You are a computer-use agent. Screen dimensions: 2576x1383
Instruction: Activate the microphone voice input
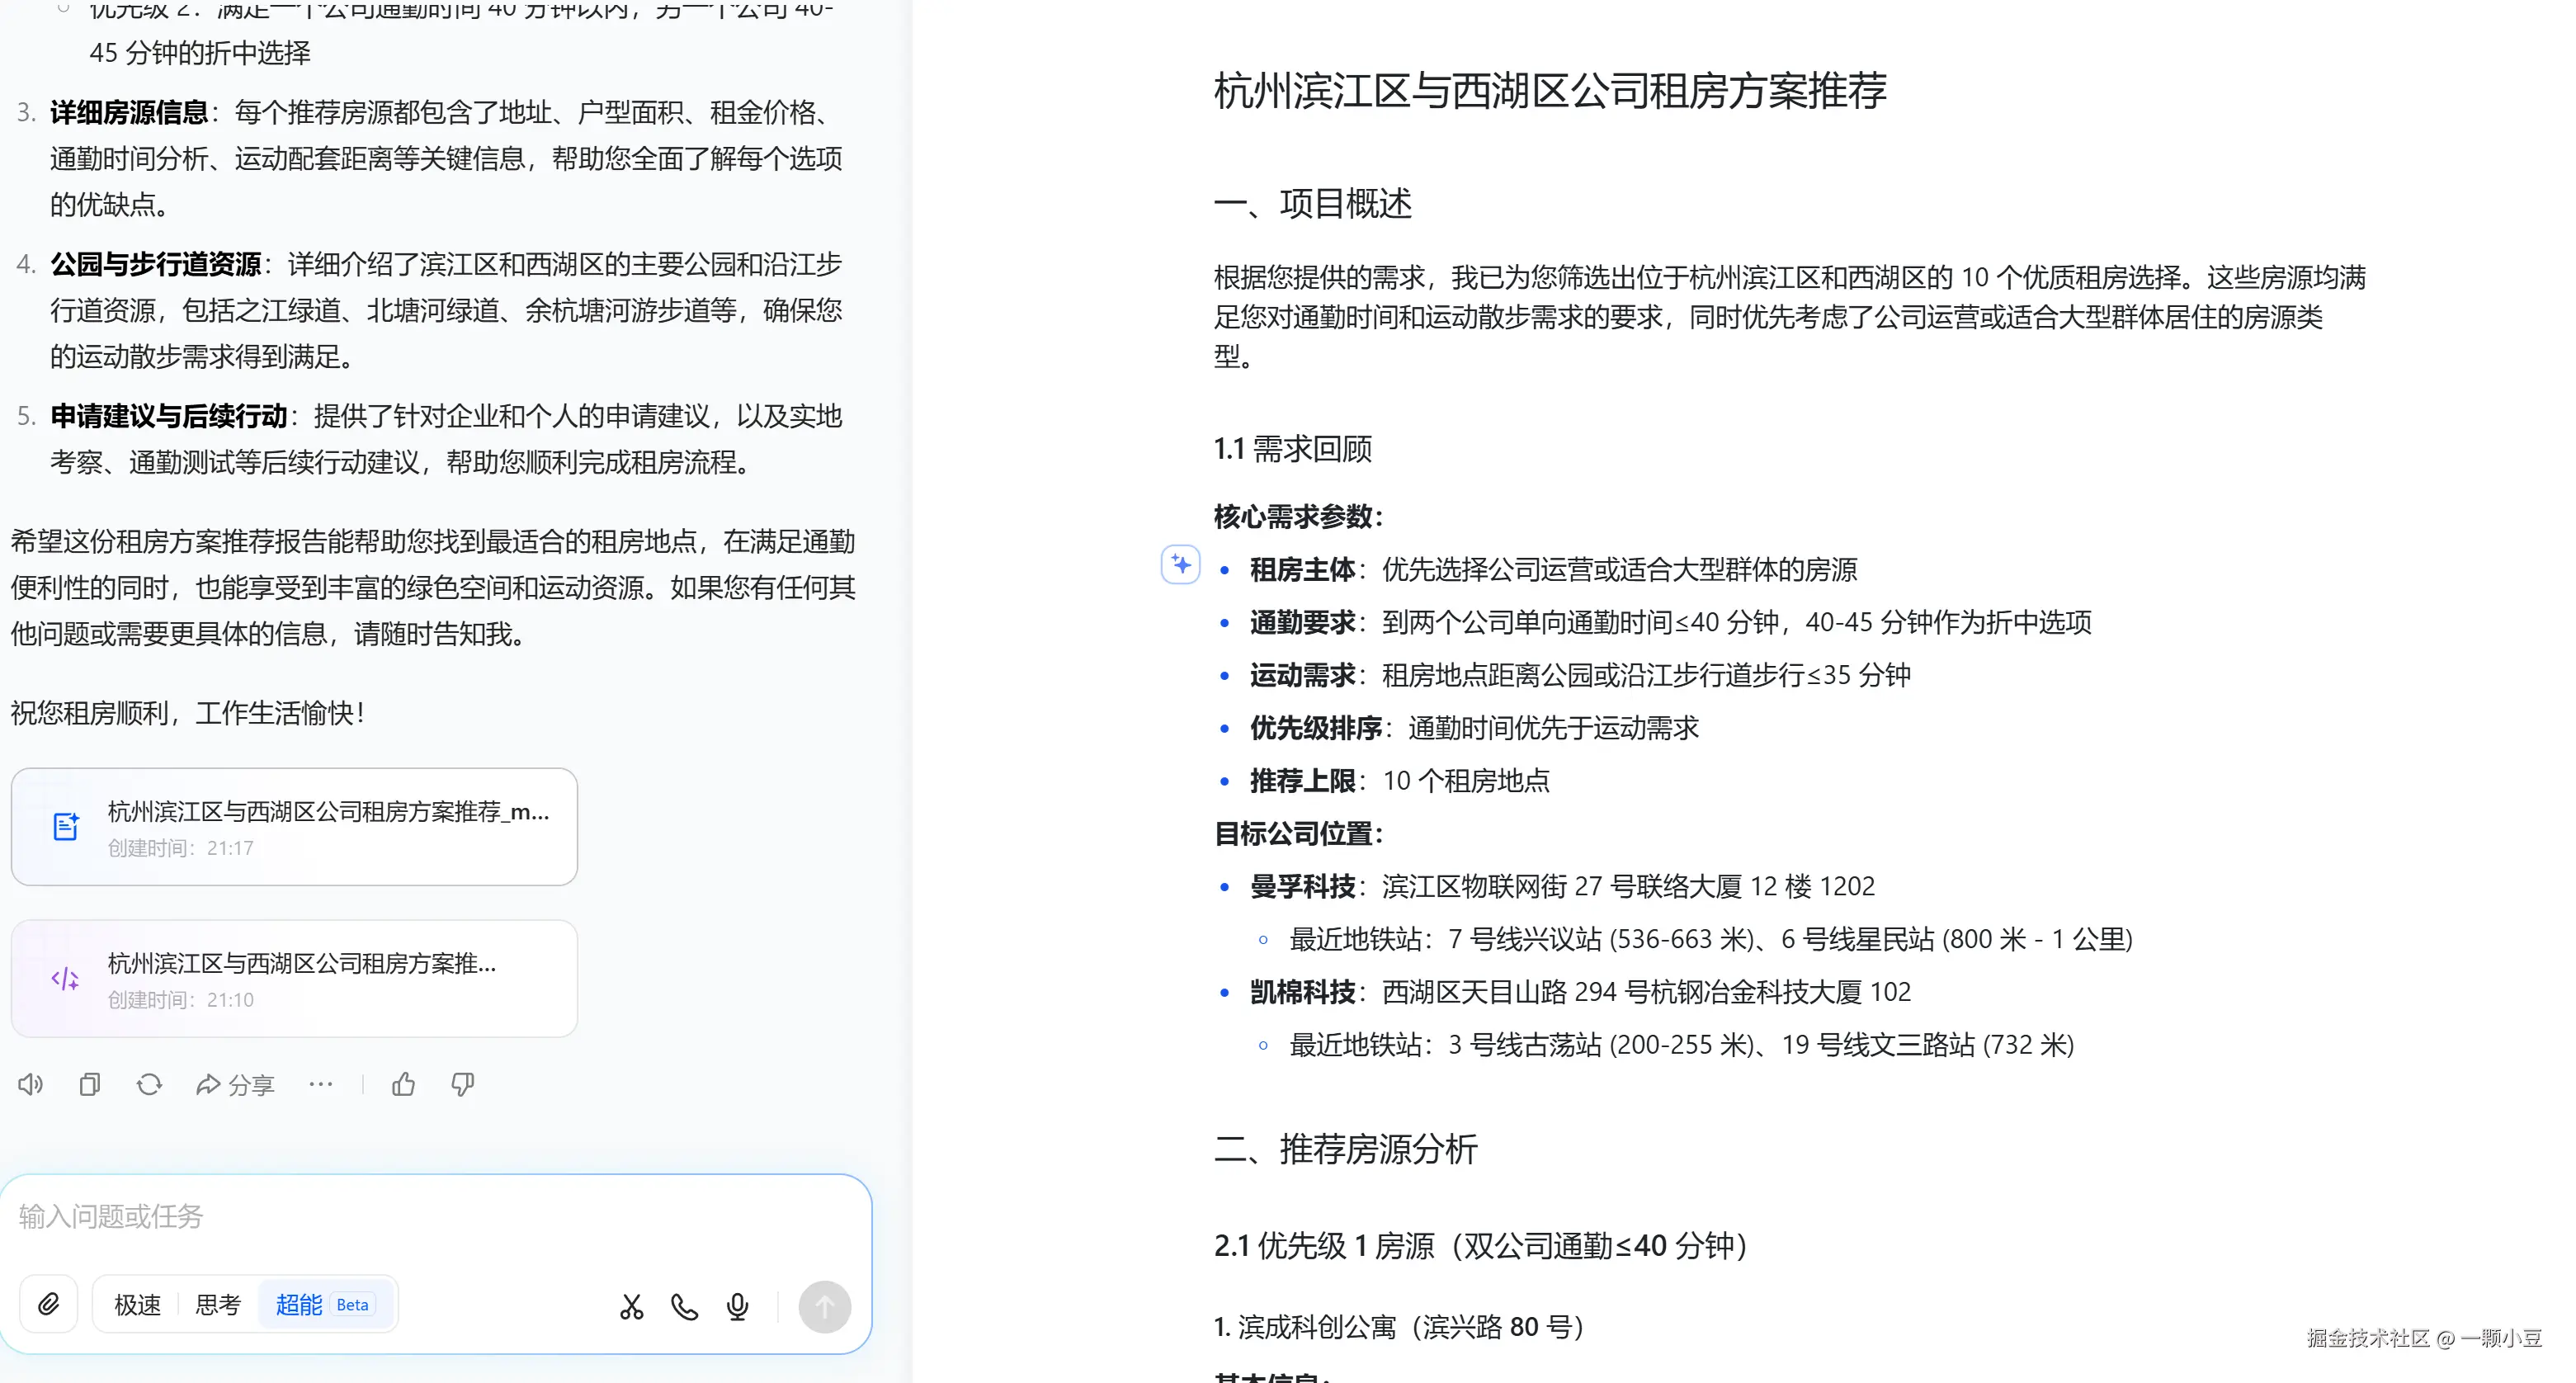(738, 1306)
